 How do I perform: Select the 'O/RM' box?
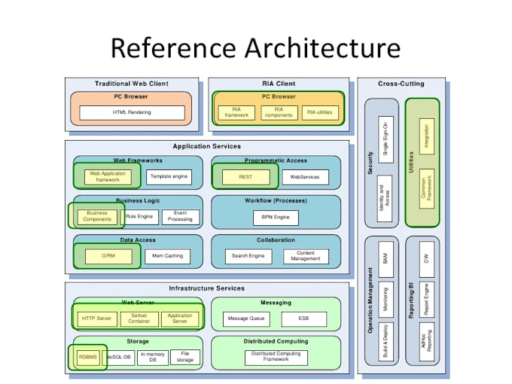pos(108,256)
